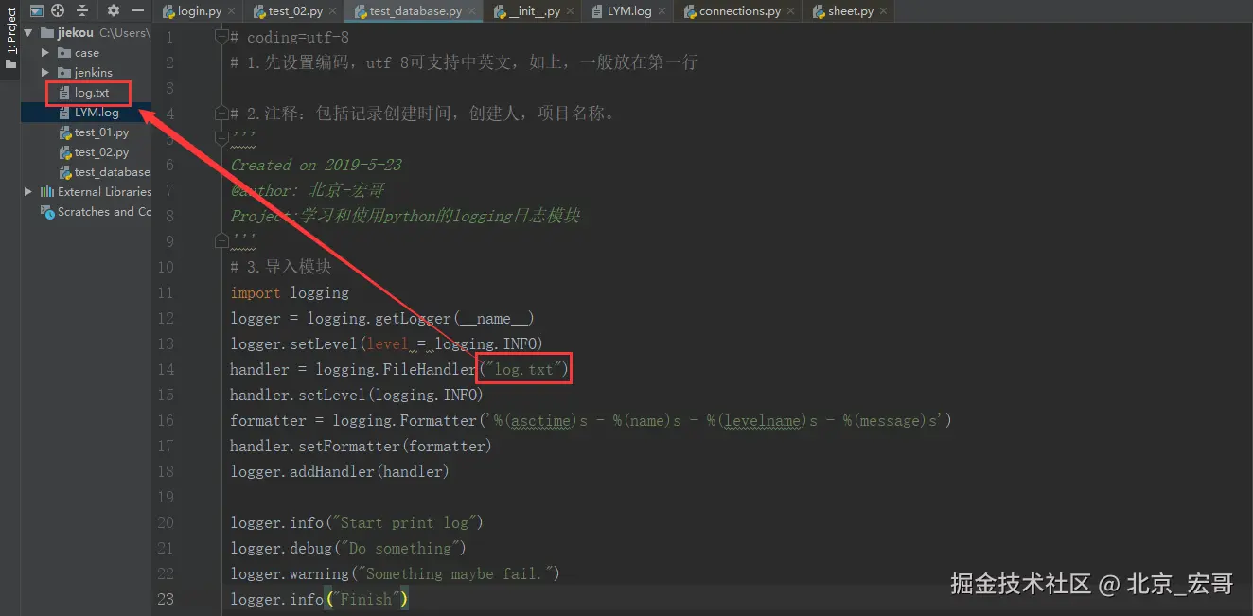Place cursor on 'import logging' line
The height and width of the screenshot is (616, 1253).
[x=290, y=292]
